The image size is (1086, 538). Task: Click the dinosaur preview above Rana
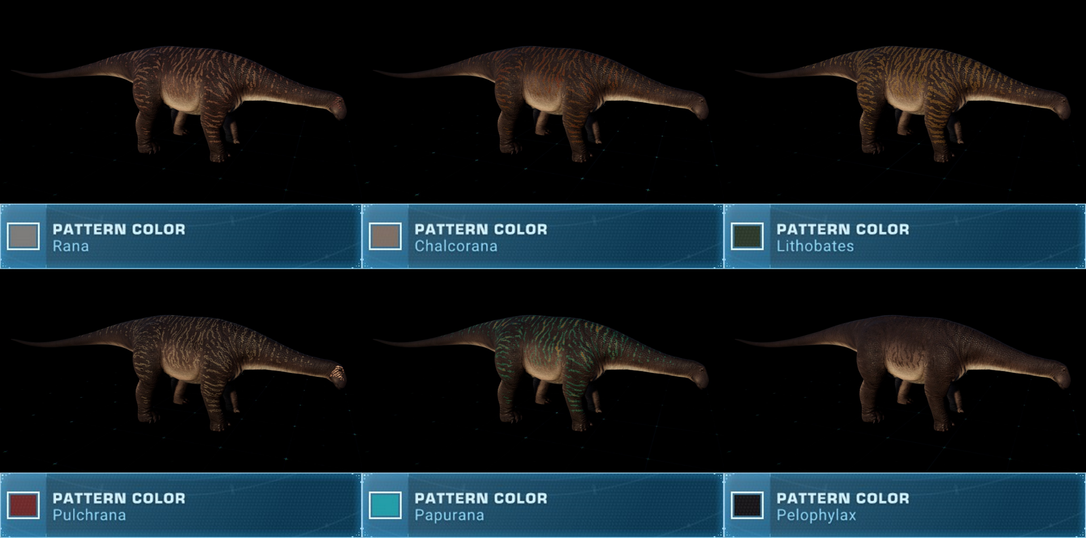click(x=178, y=103)
